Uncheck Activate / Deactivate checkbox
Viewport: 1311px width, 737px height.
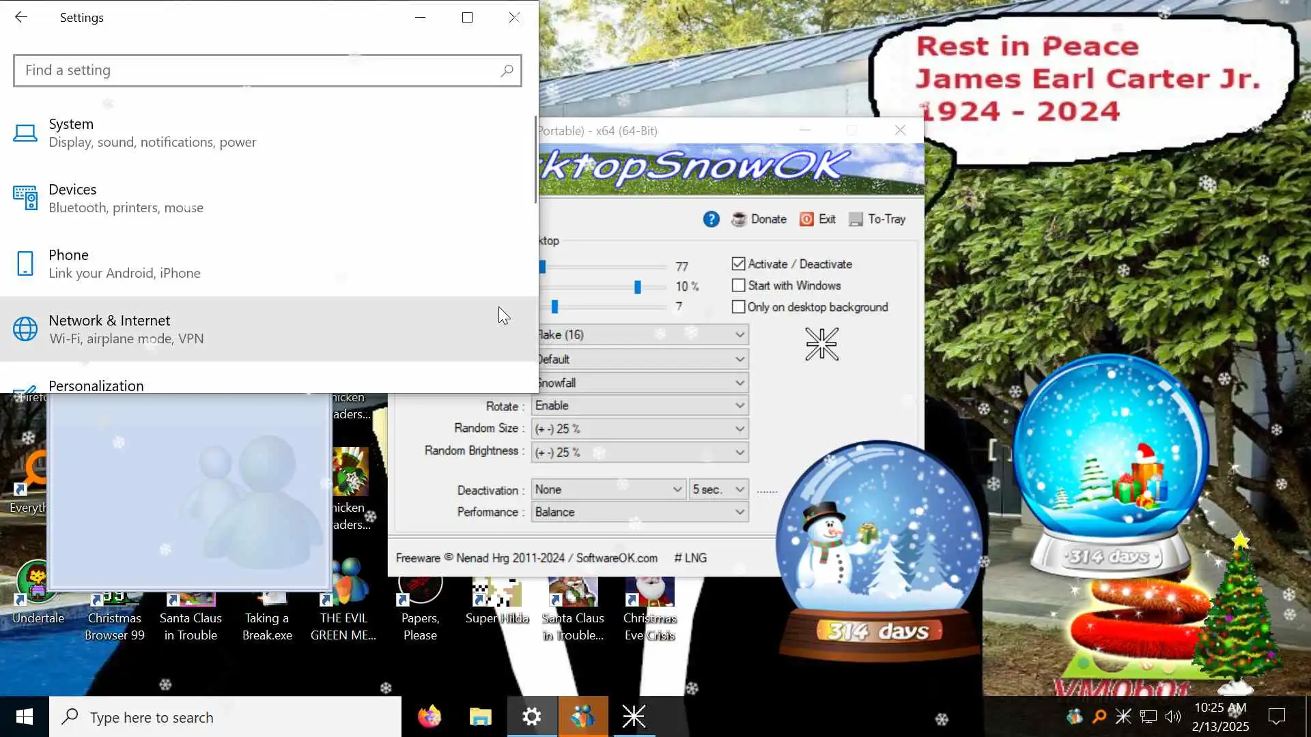pos(738,264)
